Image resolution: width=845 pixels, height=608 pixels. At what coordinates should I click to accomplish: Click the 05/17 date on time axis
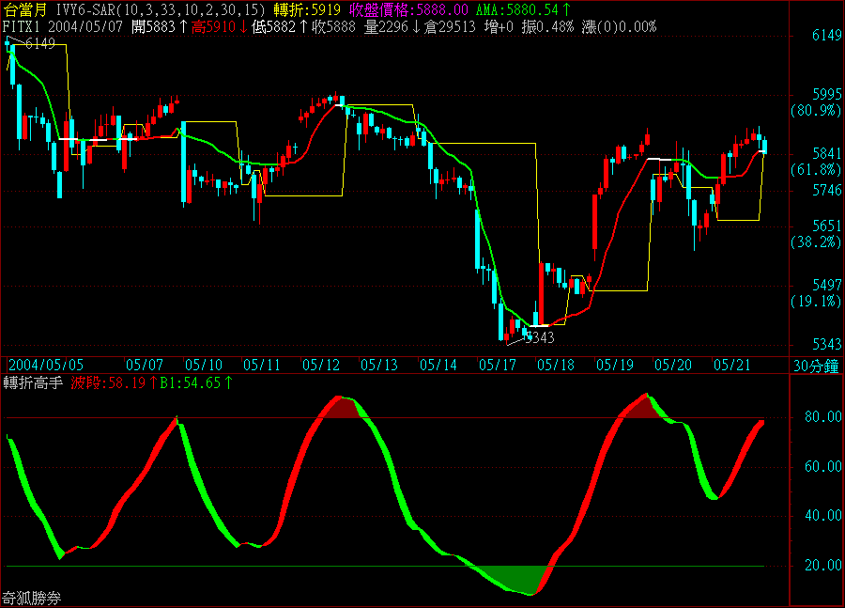[498, 366]
